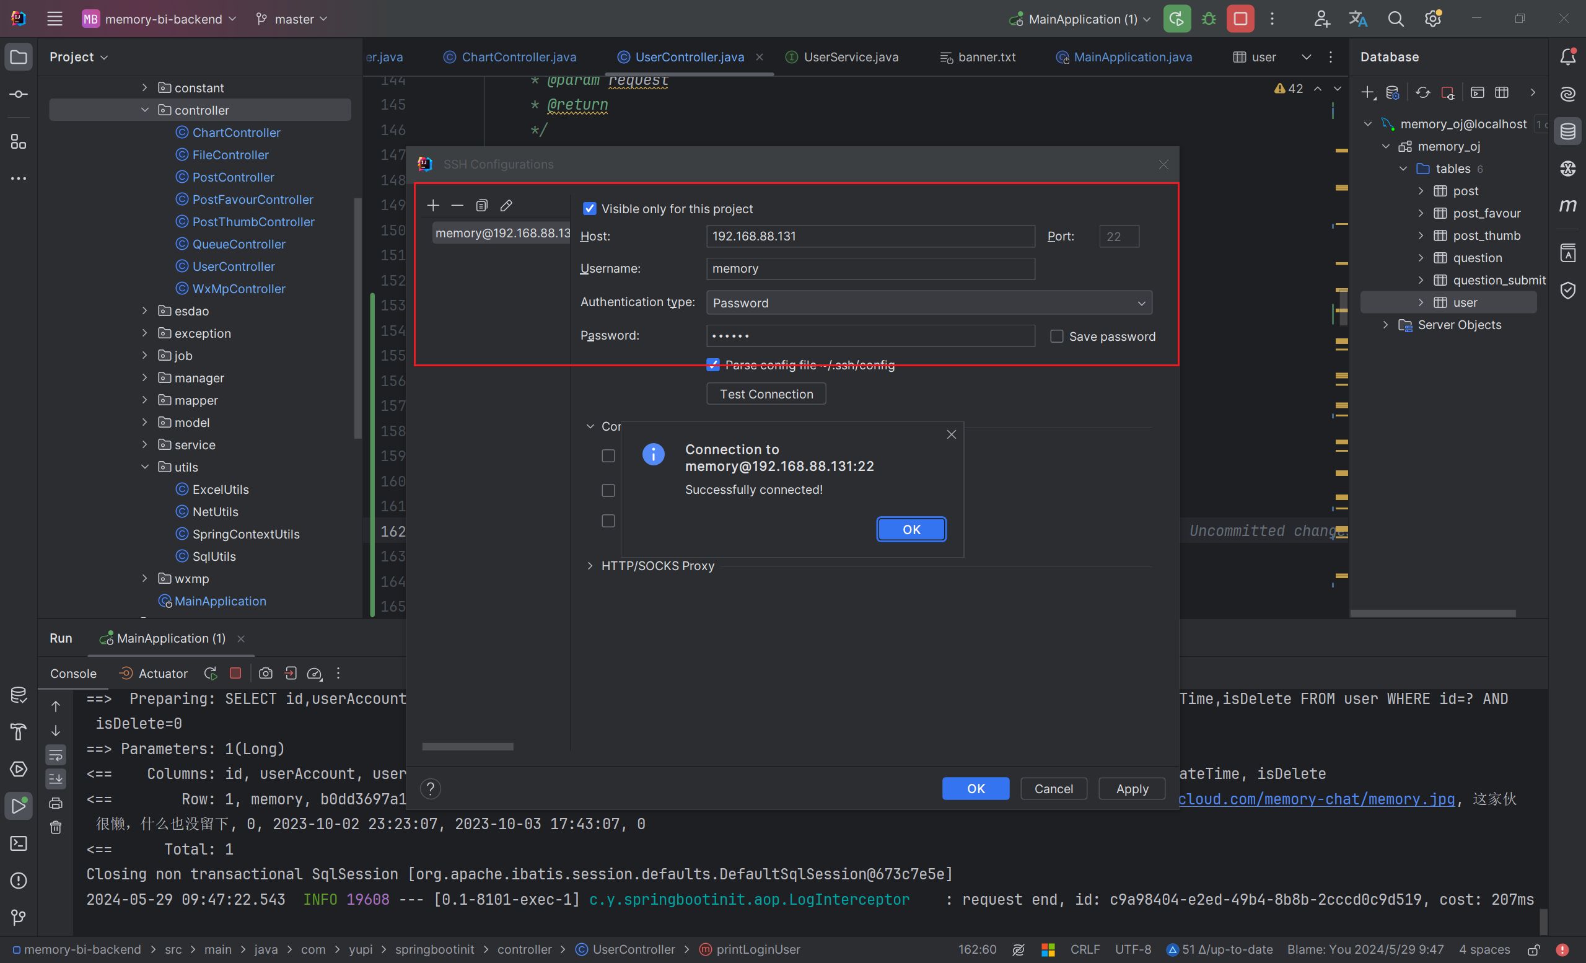Open Structure tool window icon

coord(19,141)
